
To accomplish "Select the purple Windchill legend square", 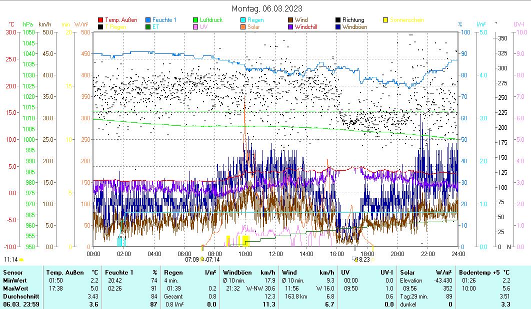I will [x=291, y=27].
